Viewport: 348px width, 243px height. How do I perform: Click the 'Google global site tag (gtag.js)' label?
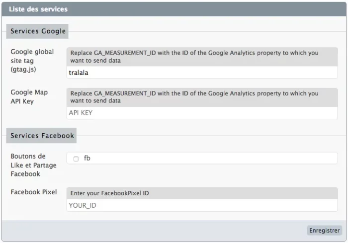click(x=32, y=60)
